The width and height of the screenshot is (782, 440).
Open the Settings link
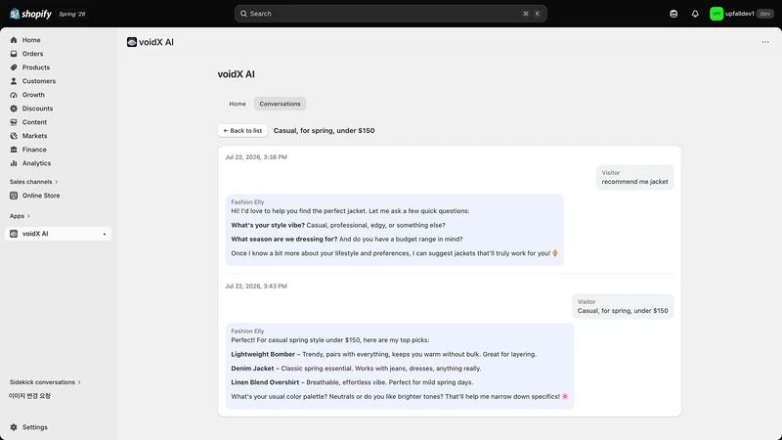35,427
